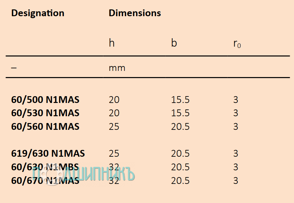Click h value 32 for 60/670 N1MAS

click(114, 180)
